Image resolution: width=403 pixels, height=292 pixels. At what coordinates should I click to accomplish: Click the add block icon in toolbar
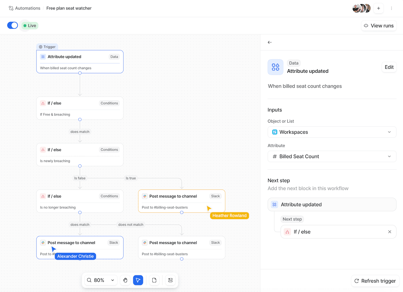click(170, 280)
